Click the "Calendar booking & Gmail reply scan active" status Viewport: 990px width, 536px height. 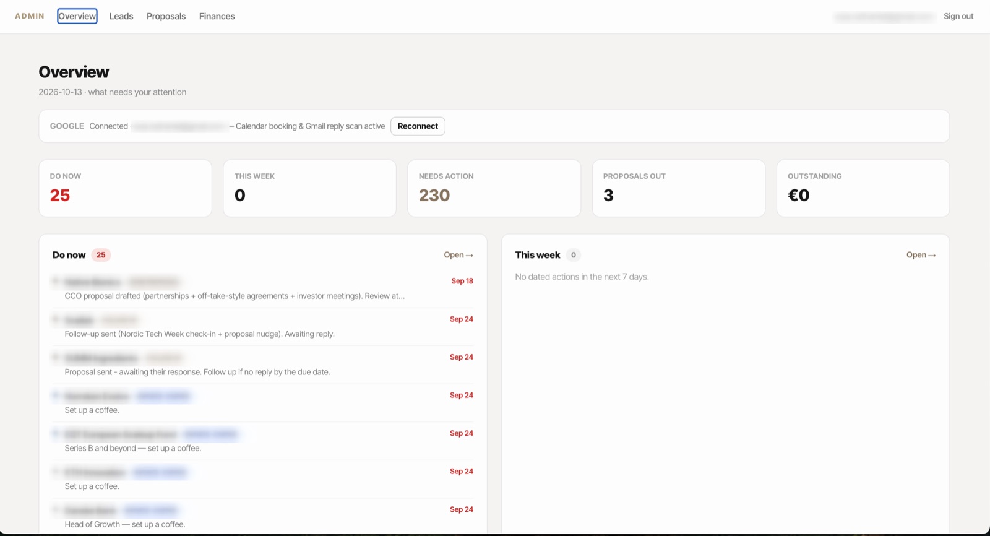[x=311, y=126]
